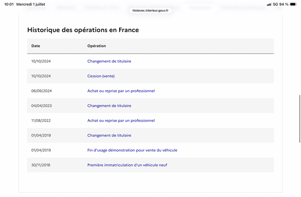
Task: Select the 06/09/2024 date cell
Action: (41, 91)
